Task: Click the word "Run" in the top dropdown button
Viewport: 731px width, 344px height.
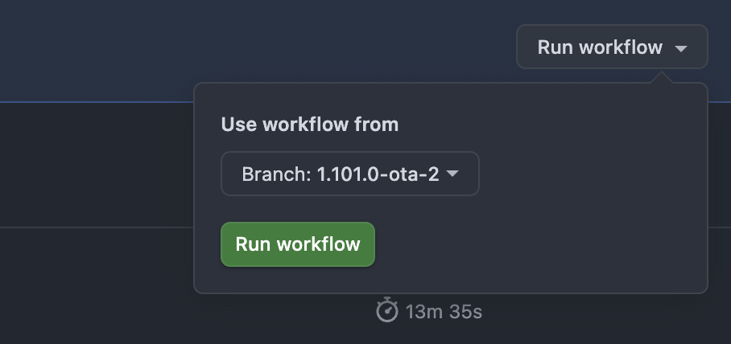Action: point(555,47)
